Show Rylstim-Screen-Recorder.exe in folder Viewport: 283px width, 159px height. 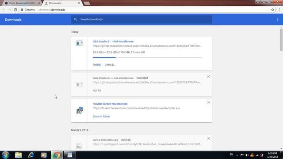[x=101, y=117]
